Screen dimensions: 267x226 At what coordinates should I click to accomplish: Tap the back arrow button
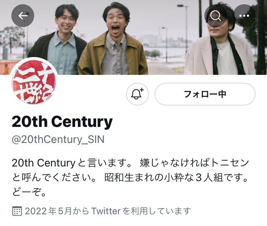pos(23,16)
